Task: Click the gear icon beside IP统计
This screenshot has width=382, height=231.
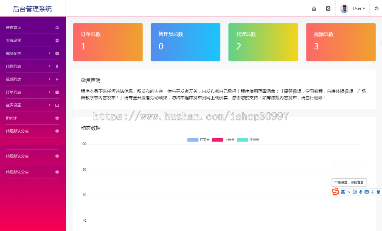Action: point(57,118)
